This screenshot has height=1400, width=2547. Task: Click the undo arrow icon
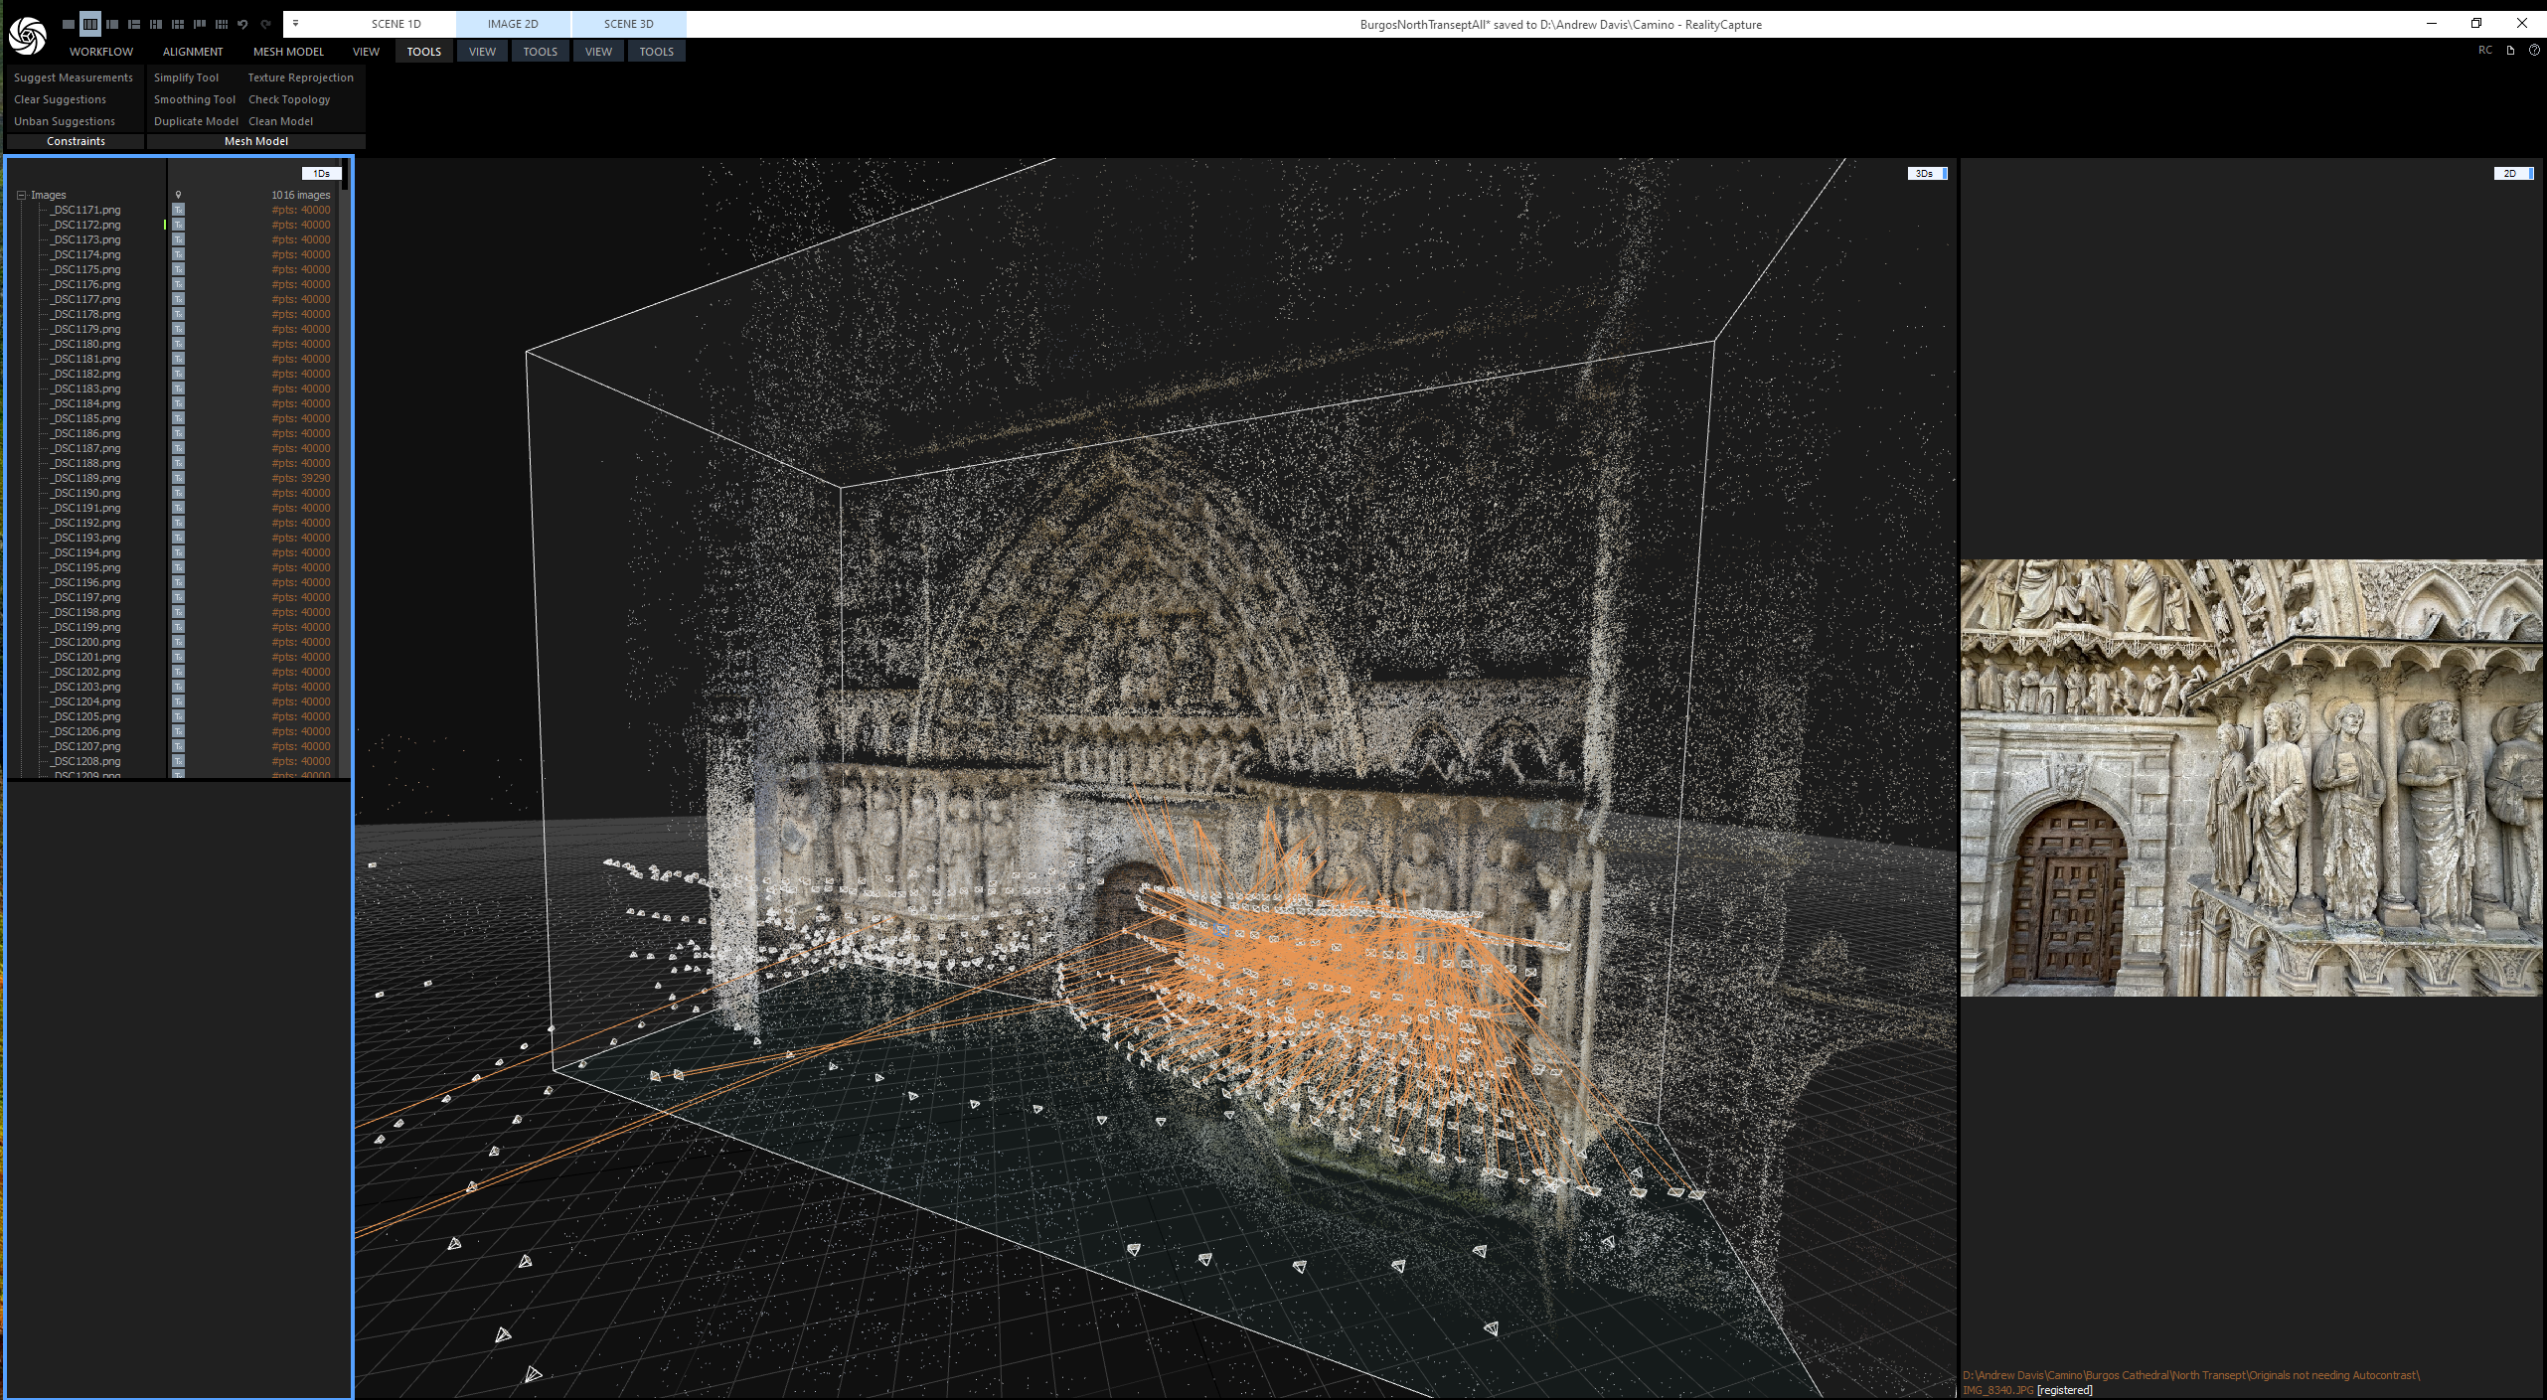coord(242,24)
